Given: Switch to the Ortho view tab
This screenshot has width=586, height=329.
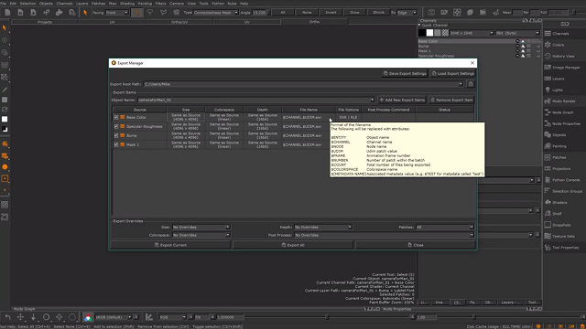Looking at the screenshot, I should point(314,22).
